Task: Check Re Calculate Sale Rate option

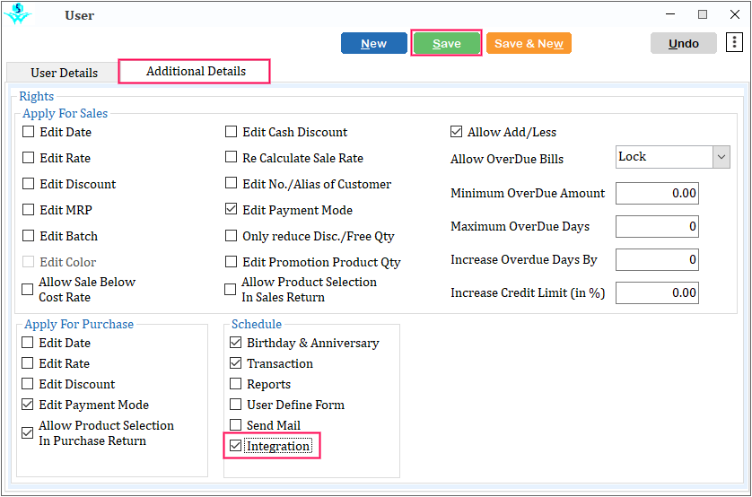Action: 232,157
